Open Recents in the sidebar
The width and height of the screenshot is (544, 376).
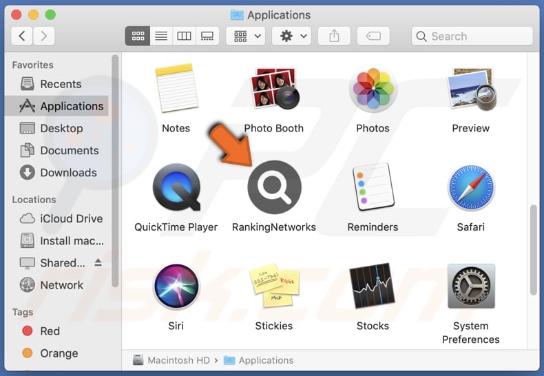[57, 84]
